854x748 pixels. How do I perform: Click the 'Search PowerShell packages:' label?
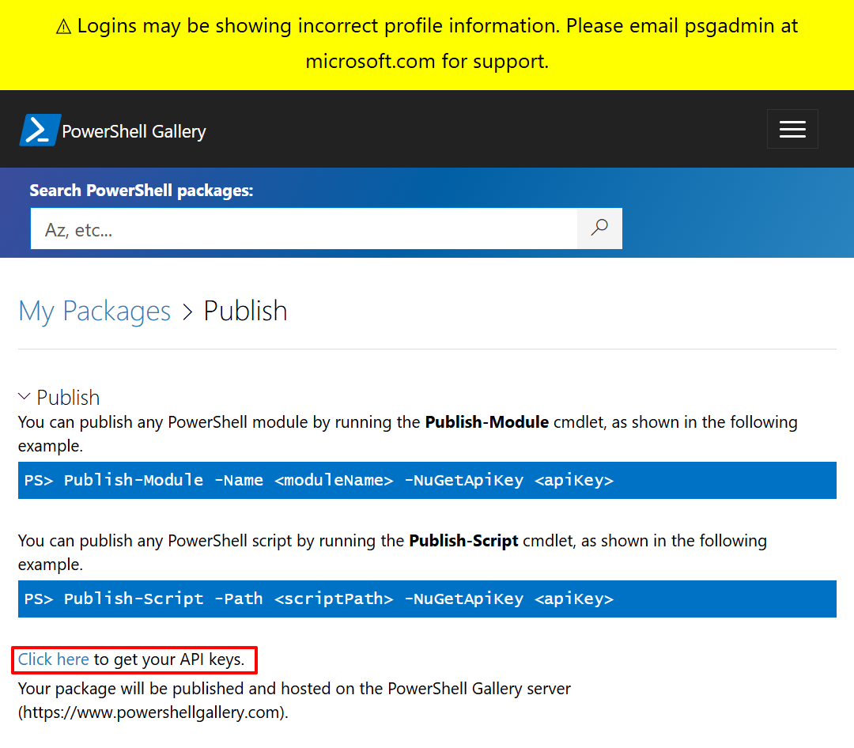tap(141, 190)
